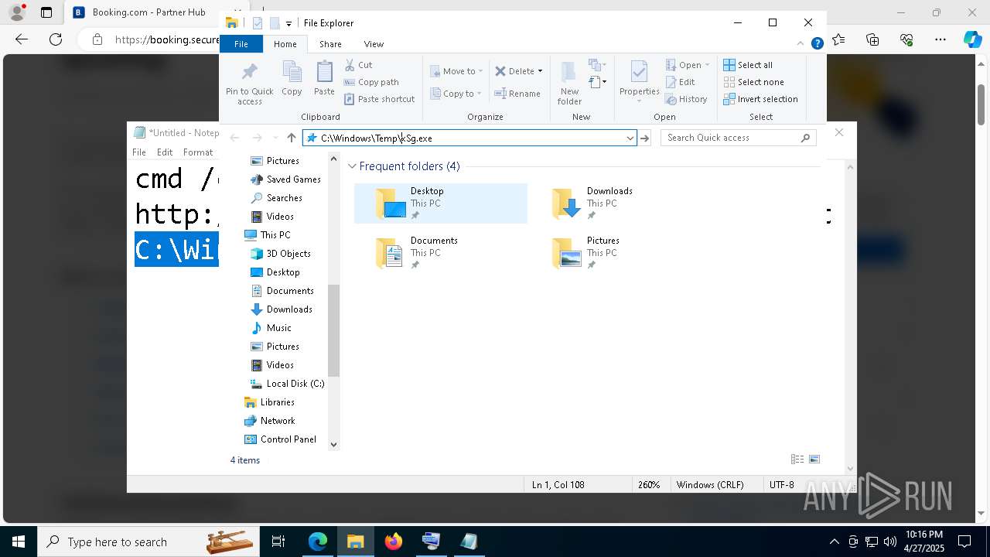Open the Properties ribbon button
This screenshot has height=557, width=990.
point(639,83)
